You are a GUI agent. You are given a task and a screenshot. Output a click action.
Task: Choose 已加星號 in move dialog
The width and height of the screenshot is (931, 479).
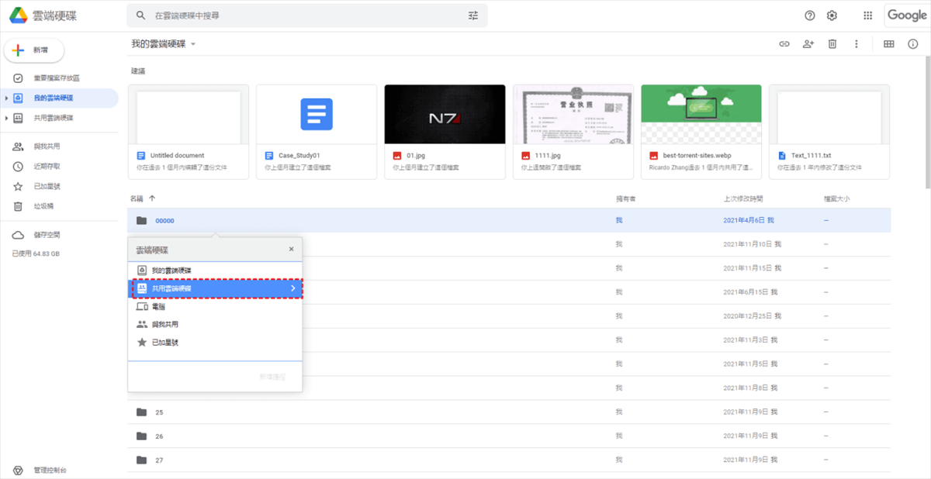tap(216, 343)
